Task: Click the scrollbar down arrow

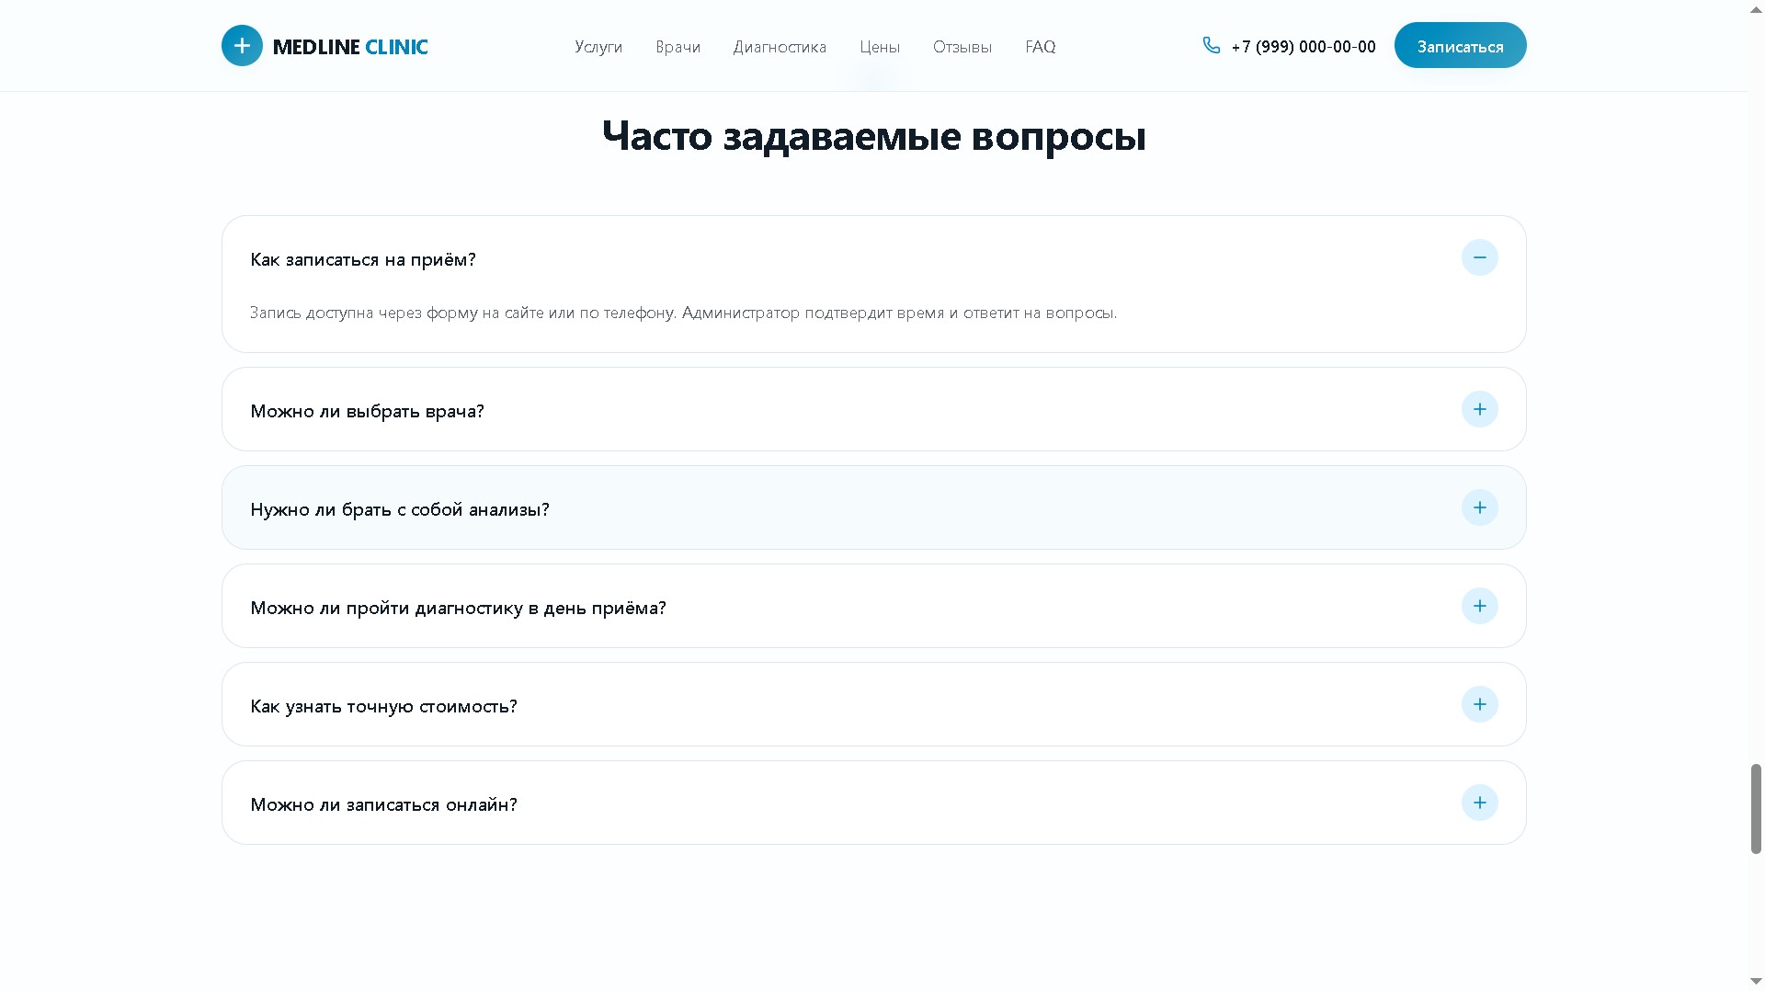Action: pyautogui.click(x=1755, y=981)
